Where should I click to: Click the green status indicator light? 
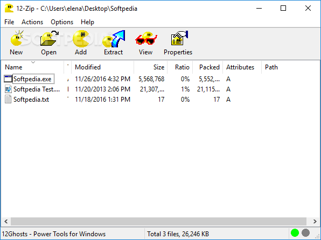tap(295, 233)
